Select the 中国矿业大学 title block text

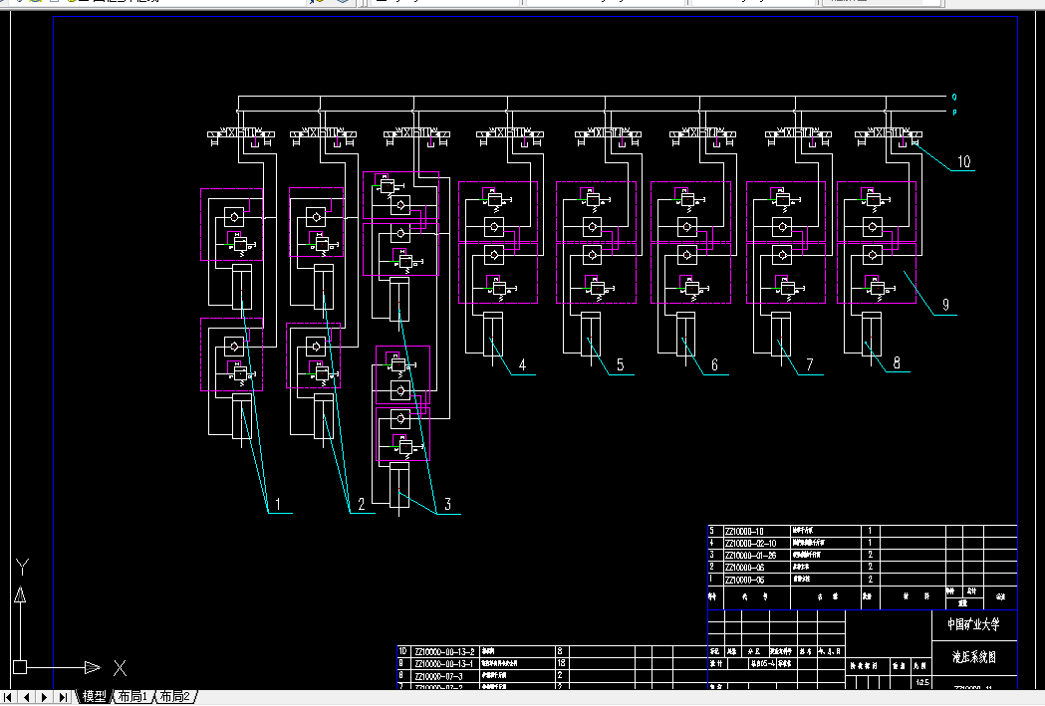click(973, 624)
